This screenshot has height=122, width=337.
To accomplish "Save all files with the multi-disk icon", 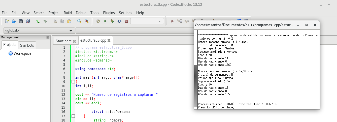I will click(x=28, y=21).
